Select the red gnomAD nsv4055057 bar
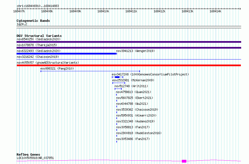The width and height of the screenshot is (249, 164). tap(129, 65)
